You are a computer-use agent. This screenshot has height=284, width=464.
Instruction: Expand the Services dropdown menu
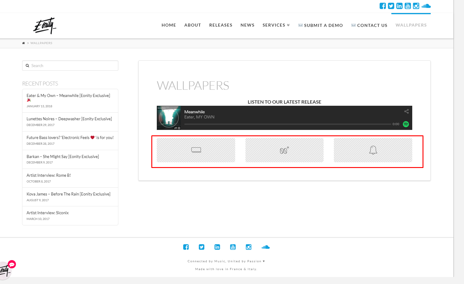276,25
